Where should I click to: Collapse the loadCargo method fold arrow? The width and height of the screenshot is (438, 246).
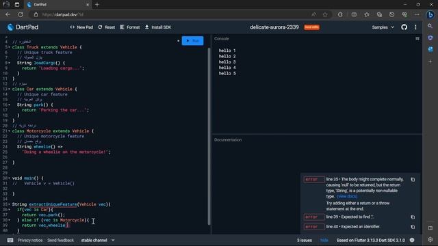coord(9,63)
